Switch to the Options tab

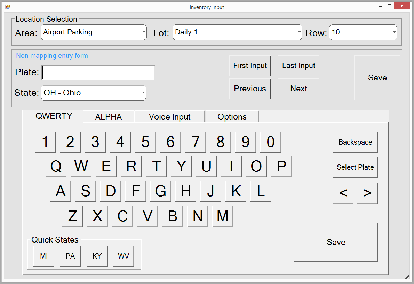pos(232,116)
